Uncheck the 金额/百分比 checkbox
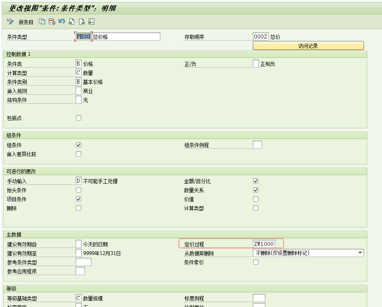Image resolution: width=382 pixels, height=307 pixels. [256, 181]
